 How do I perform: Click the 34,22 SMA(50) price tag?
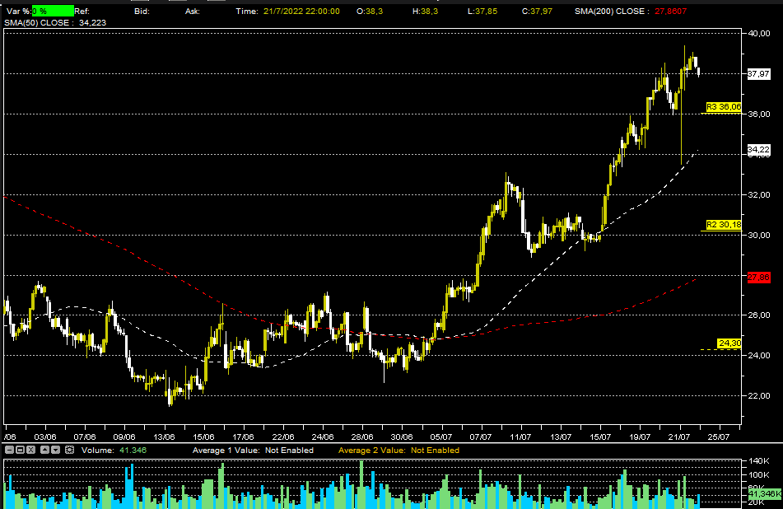point(757,150)
